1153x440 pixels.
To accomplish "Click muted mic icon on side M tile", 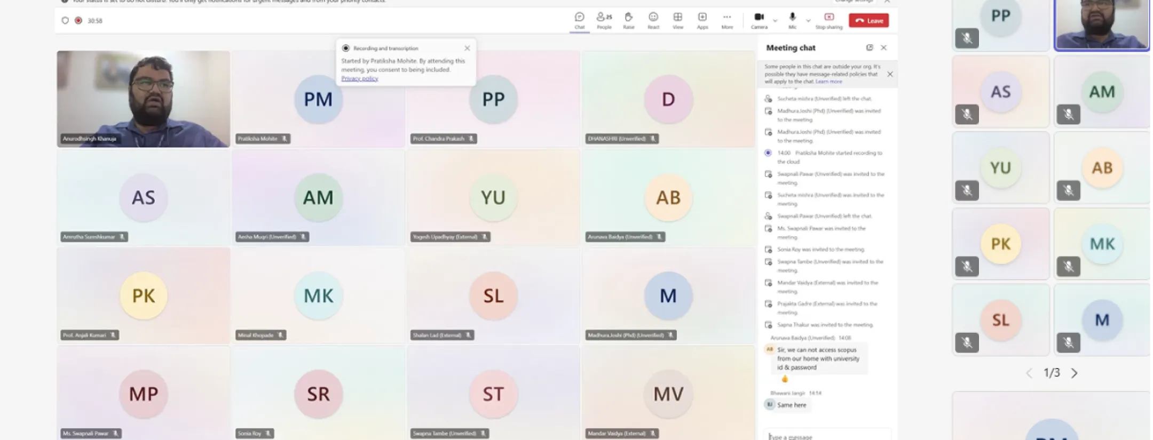I will [x=1068, y=343].
